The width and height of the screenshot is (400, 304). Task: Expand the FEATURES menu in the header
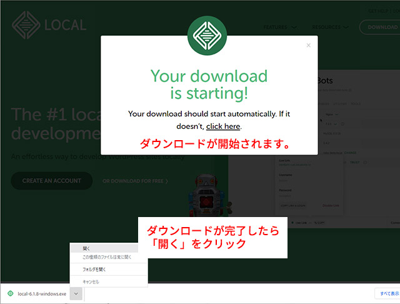pos(280,27)
